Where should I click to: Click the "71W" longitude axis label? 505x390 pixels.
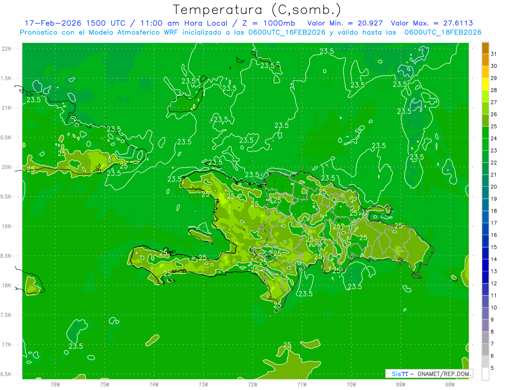click(x=302, y=384)
